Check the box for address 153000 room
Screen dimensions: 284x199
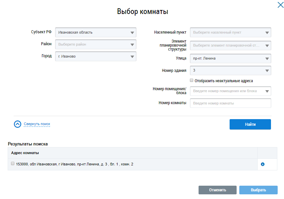pos(13,164)
